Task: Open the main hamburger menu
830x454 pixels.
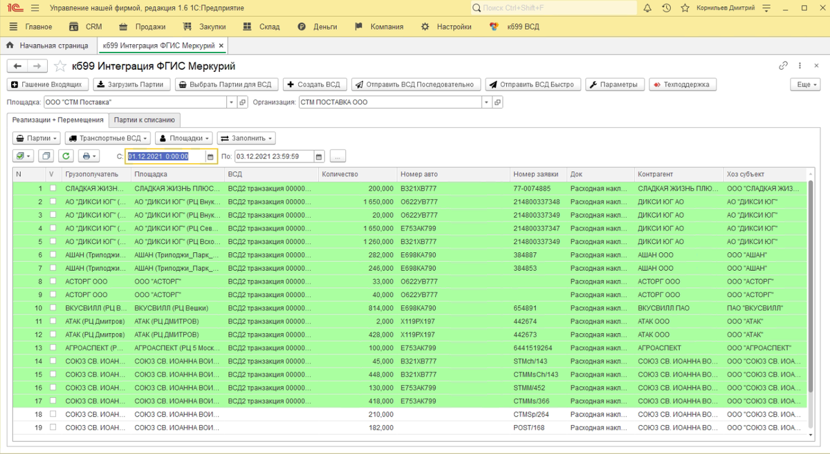Action: [x=35, y=8]
